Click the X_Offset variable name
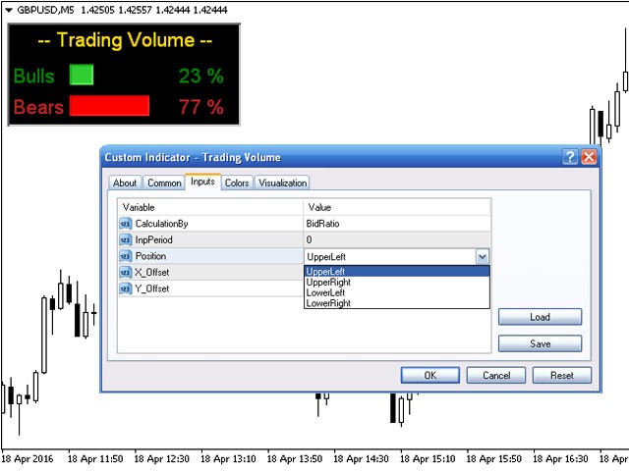Viewport: 629px width, 471px height. (152, 273)
